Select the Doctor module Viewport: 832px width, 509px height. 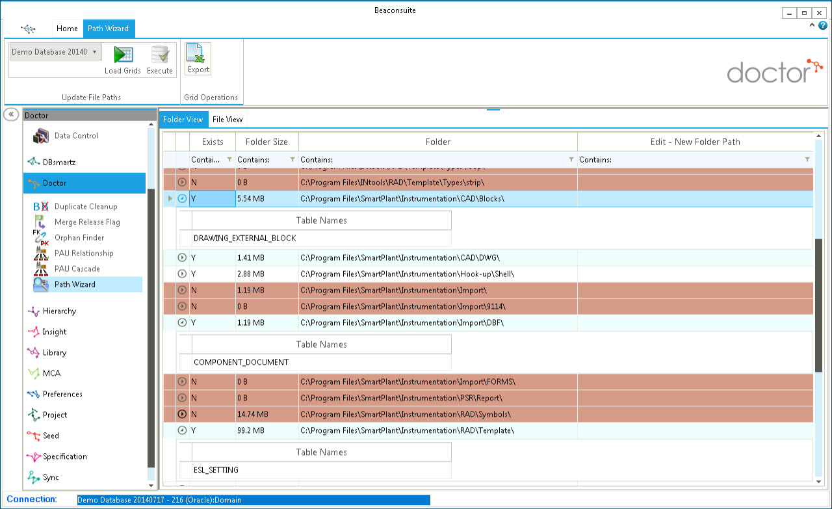84,183
